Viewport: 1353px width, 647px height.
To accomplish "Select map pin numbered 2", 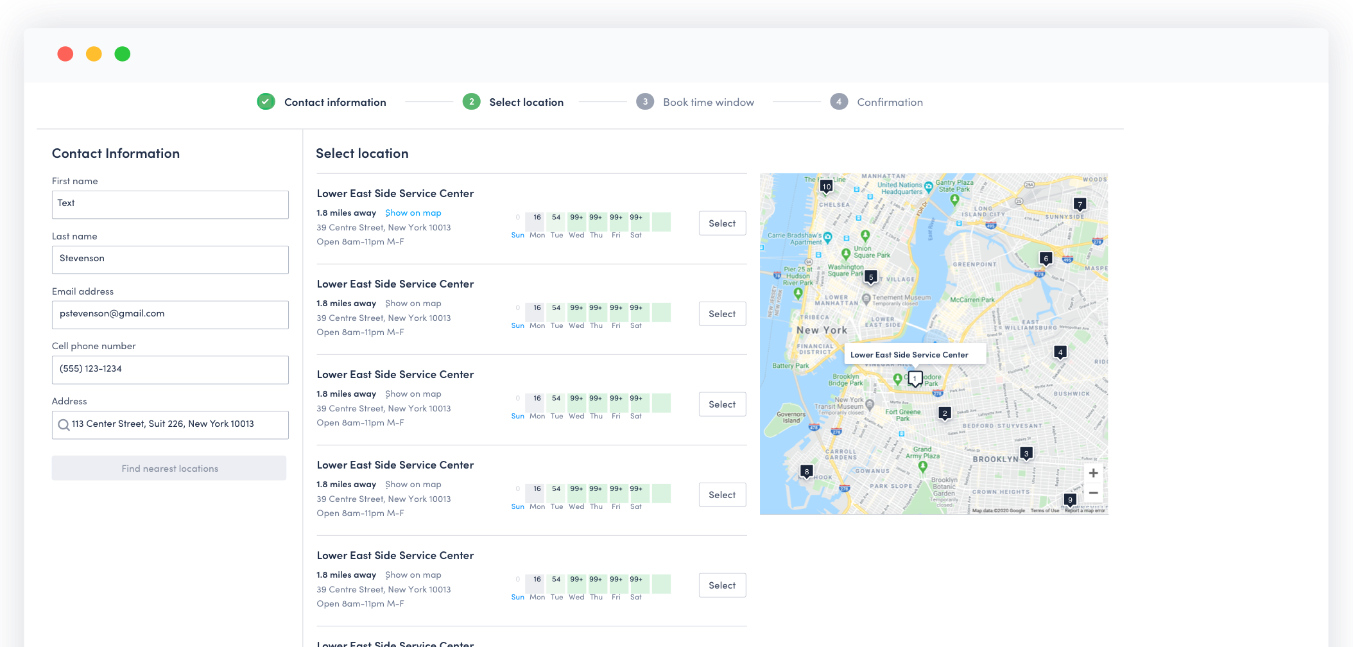I will (944, 413).
